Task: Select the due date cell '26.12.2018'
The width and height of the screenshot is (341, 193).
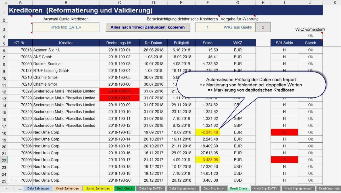Action: coord(182,180)
